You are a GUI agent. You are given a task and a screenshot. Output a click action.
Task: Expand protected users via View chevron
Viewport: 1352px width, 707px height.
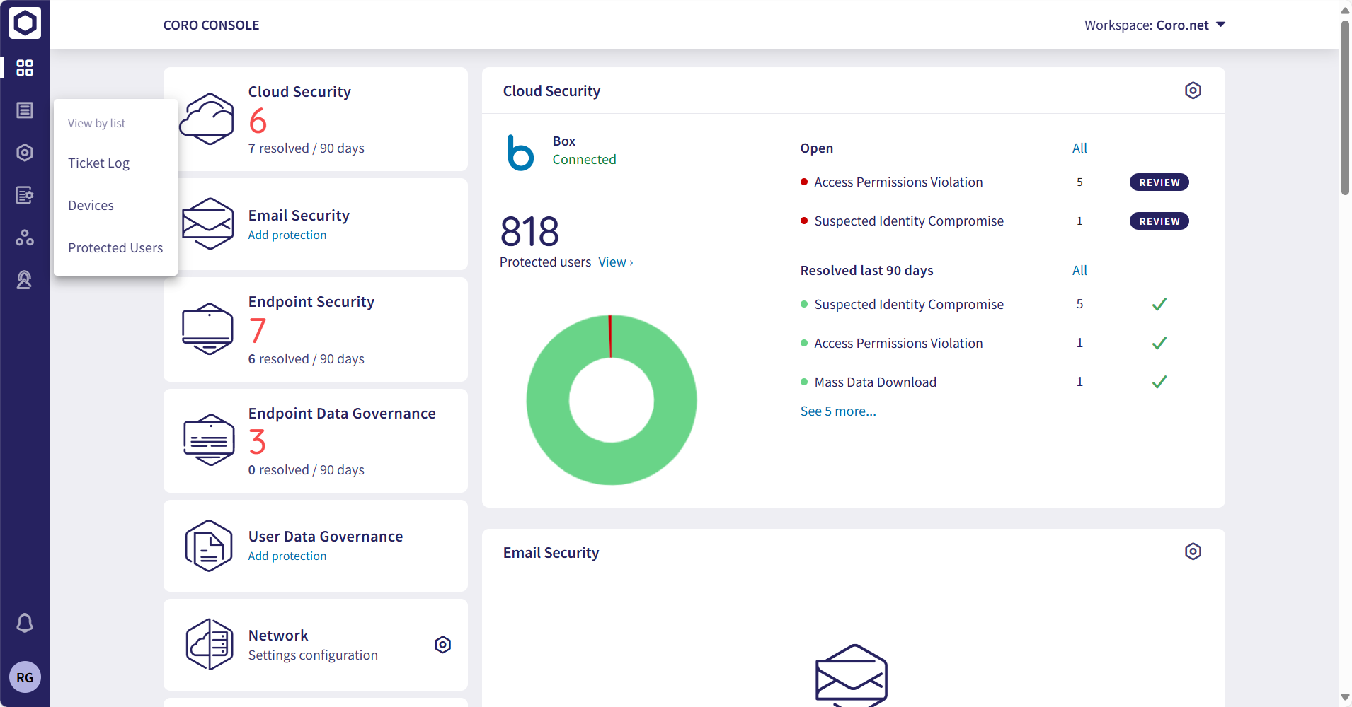615,262
